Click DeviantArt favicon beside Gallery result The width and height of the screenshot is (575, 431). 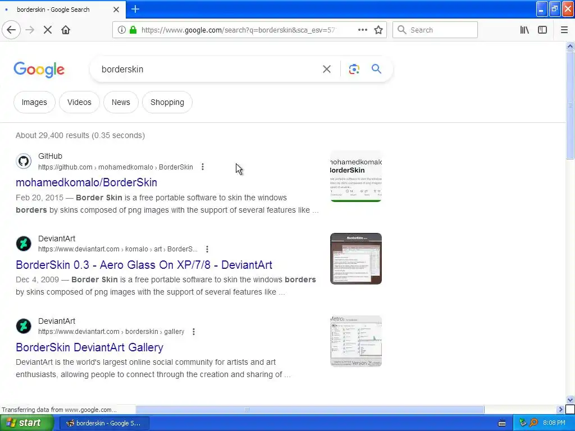click(24, 326)
